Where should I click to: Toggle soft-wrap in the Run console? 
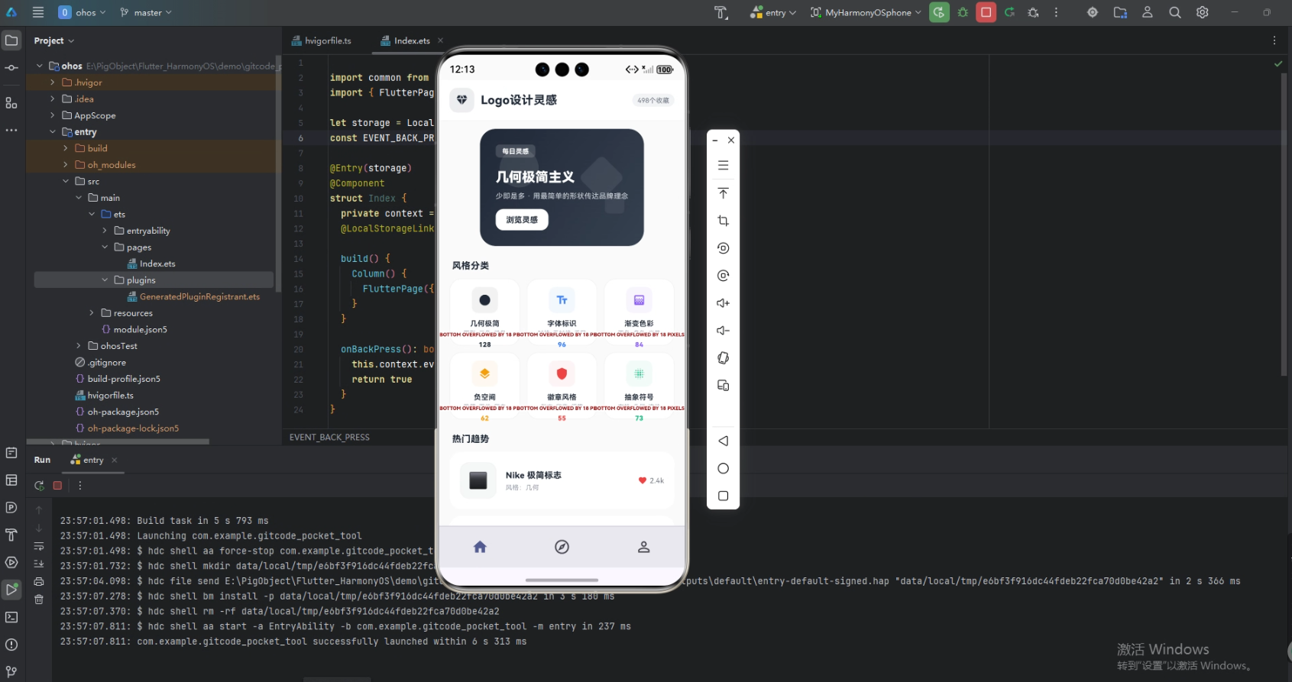(39, 546)
